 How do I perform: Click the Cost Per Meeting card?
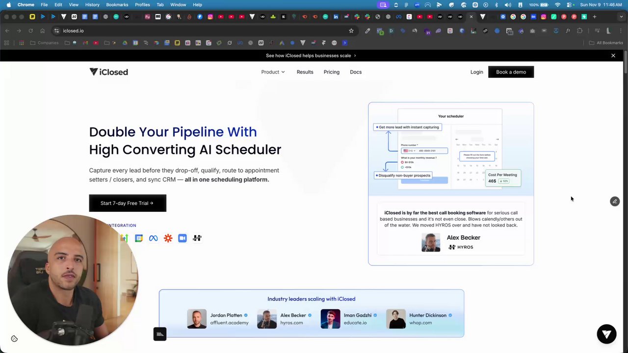tap(502, 178)
